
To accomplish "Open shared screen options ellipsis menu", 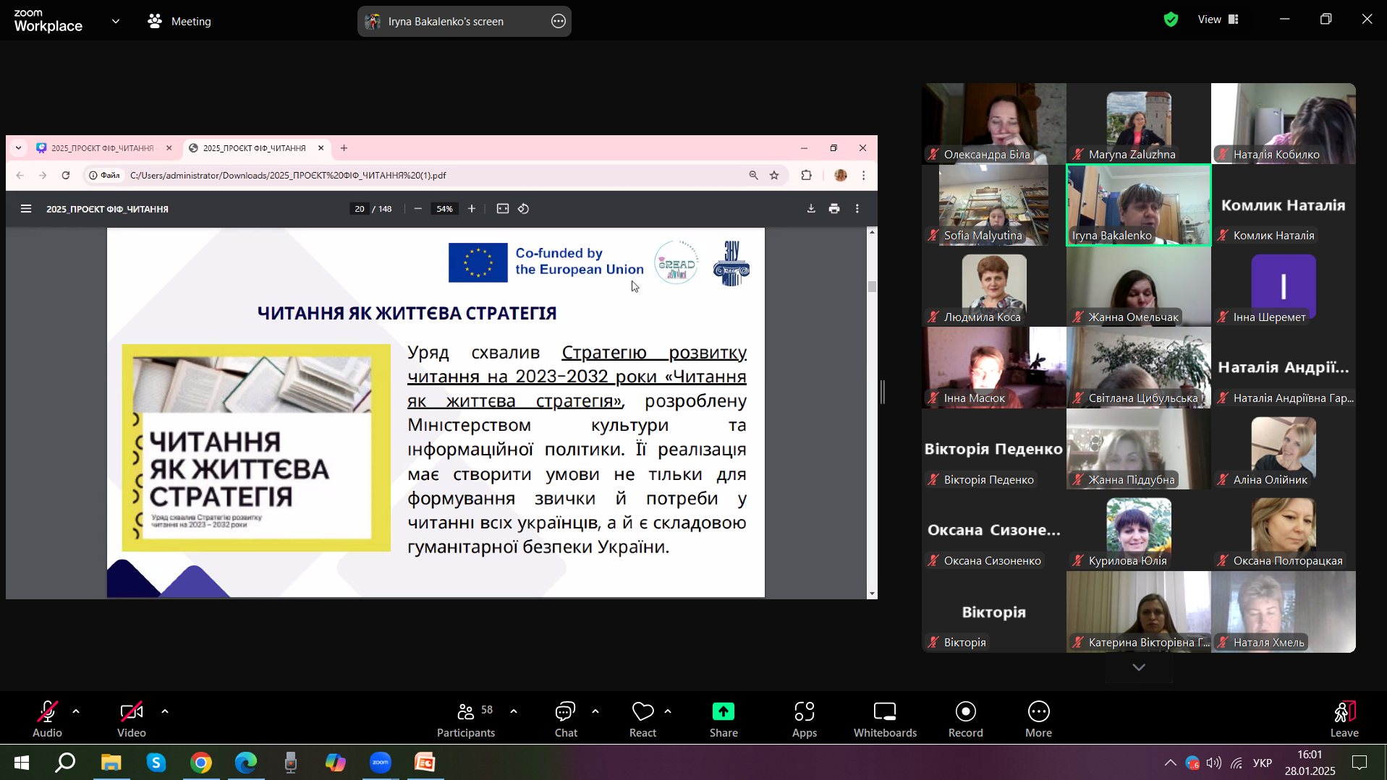I will click(558, 22).
